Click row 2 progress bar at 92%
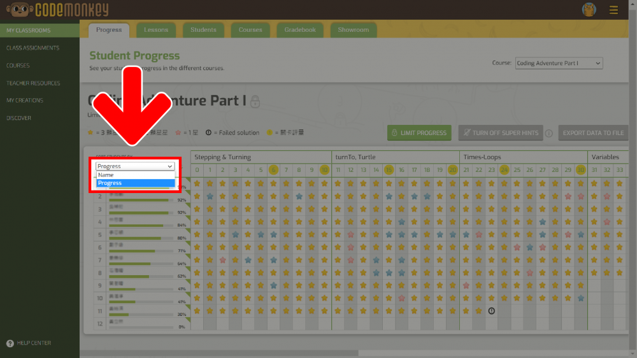637x358 pixels. [x=141, y=200]
